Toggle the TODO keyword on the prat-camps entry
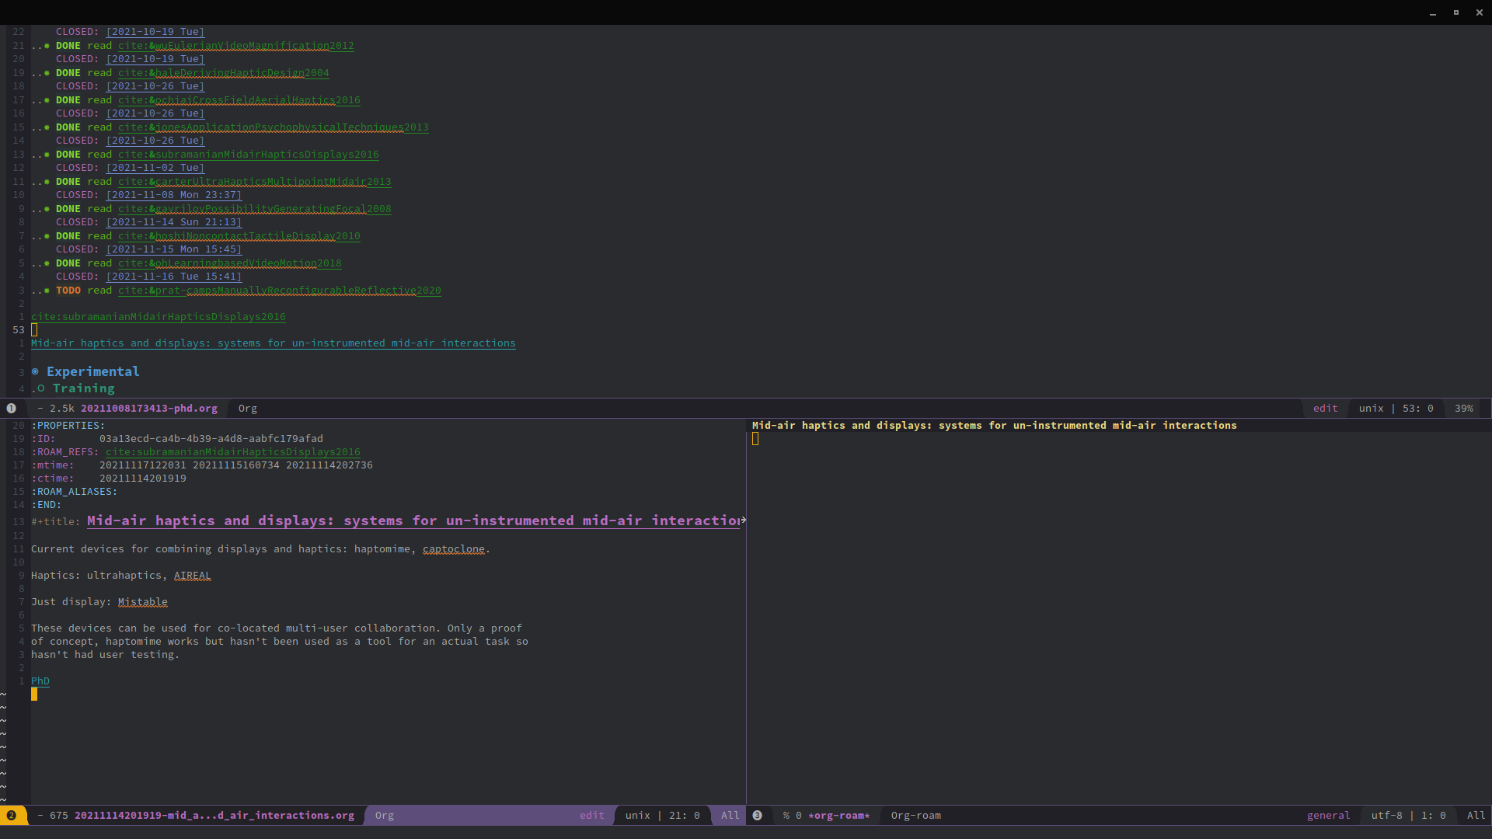 click(x=68, y=291)
